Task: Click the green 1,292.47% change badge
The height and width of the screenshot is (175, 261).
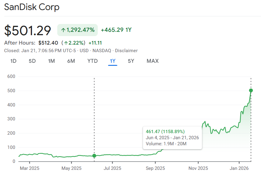Action: 78,30
